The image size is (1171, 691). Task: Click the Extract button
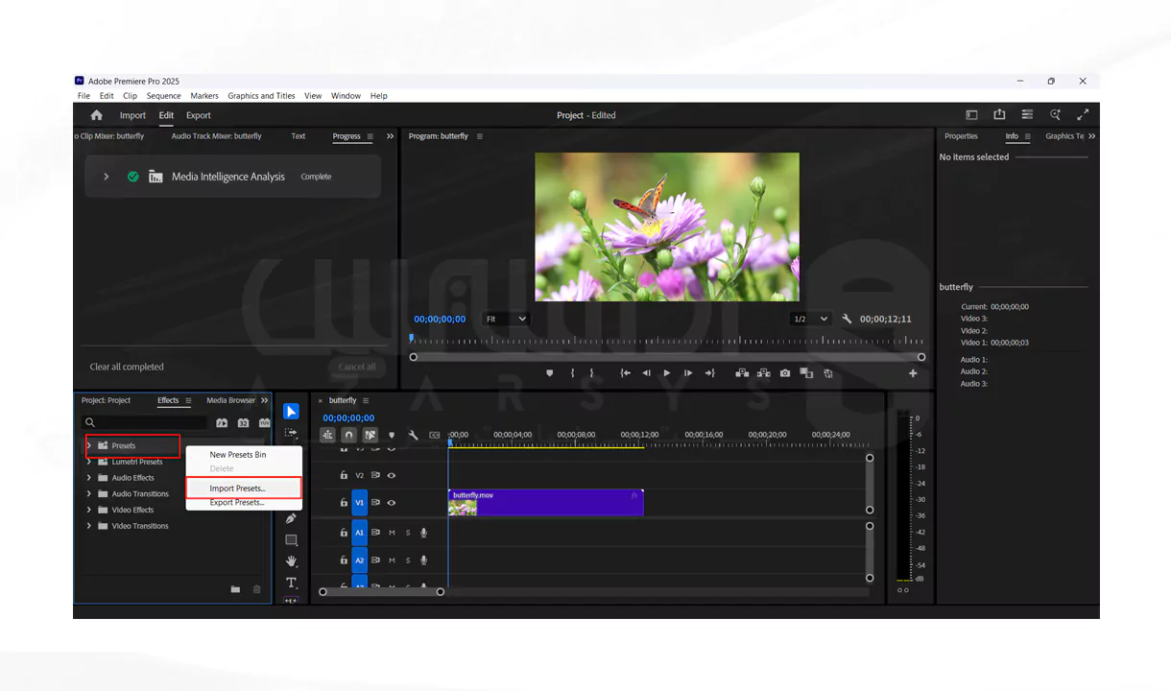(x=763, y=373)
